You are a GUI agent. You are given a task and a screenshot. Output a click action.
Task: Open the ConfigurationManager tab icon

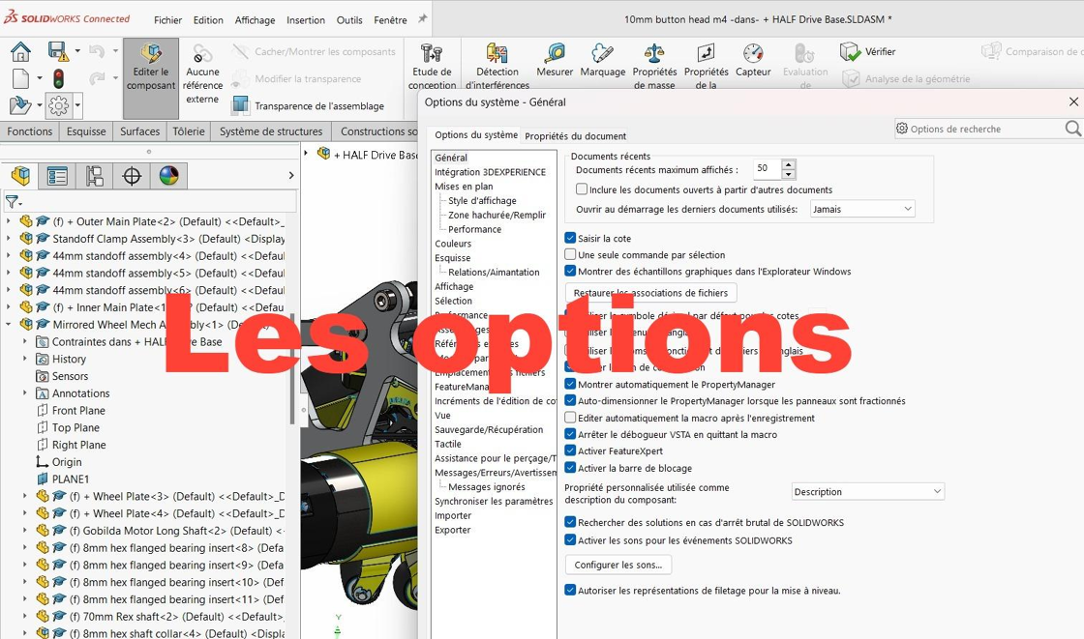click(95, 176)
